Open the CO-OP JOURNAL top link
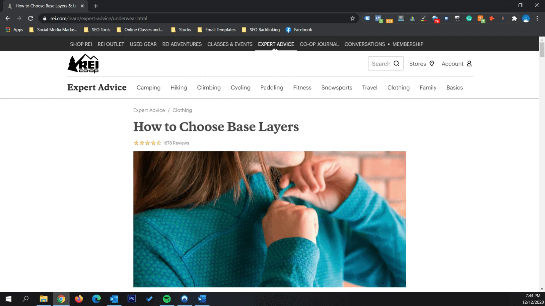This screenshot has width=545, height=306. [319, 44]
